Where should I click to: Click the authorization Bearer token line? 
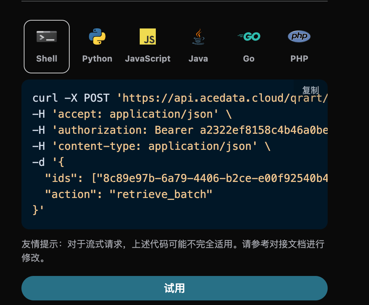pyautogui.click(x=180, y=130)
